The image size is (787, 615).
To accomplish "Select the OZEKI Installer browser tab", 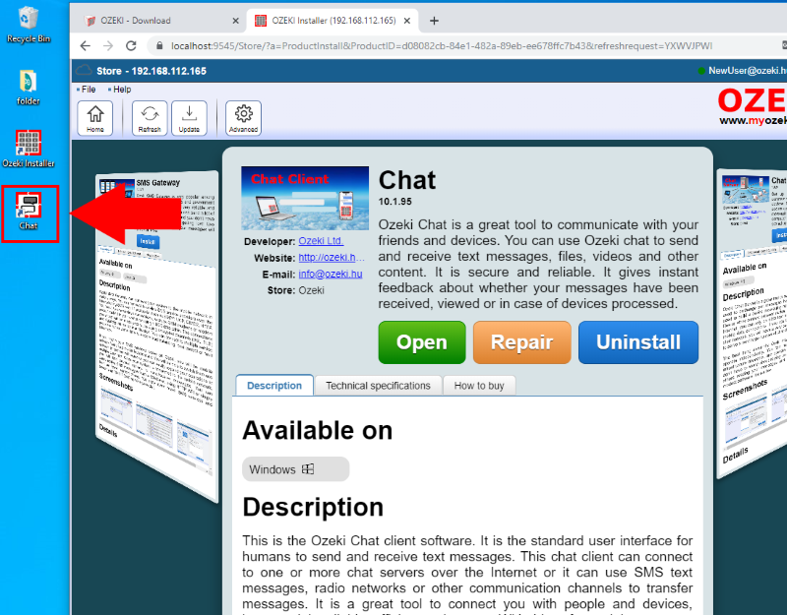I will (x=333, y=21).
